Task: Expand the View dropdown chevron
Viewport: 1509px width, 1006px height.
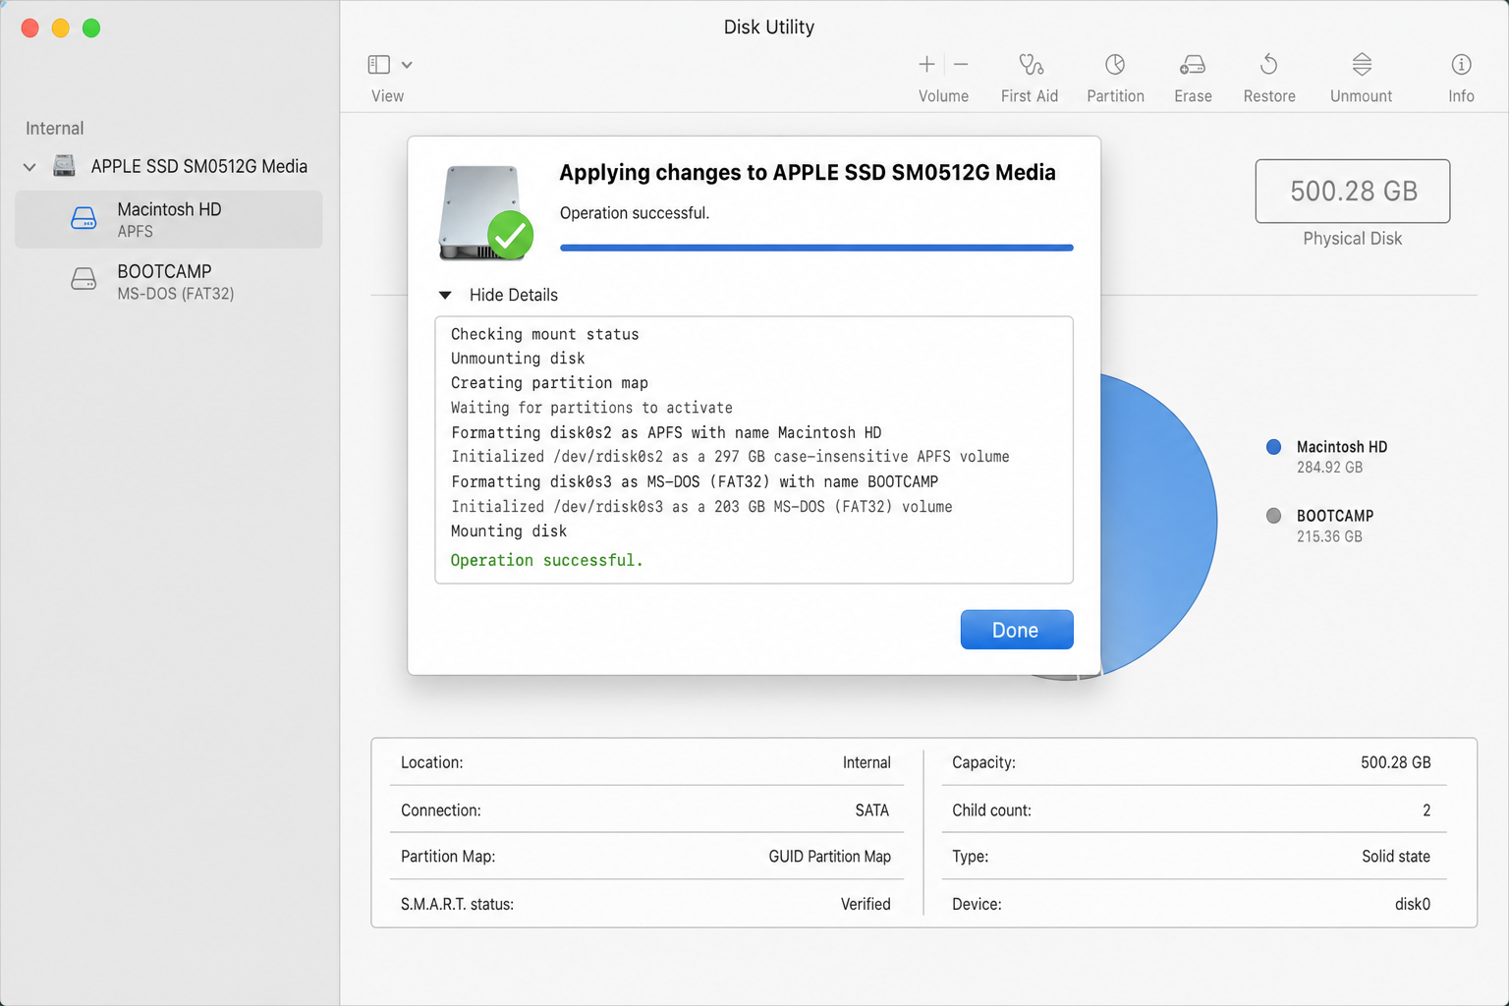Action: click(x=407, y=65)
